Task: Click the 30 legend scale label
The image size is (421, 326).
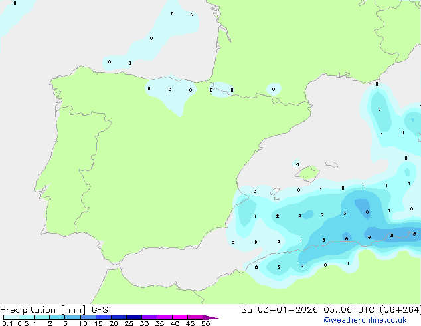Action: (144, 323)
